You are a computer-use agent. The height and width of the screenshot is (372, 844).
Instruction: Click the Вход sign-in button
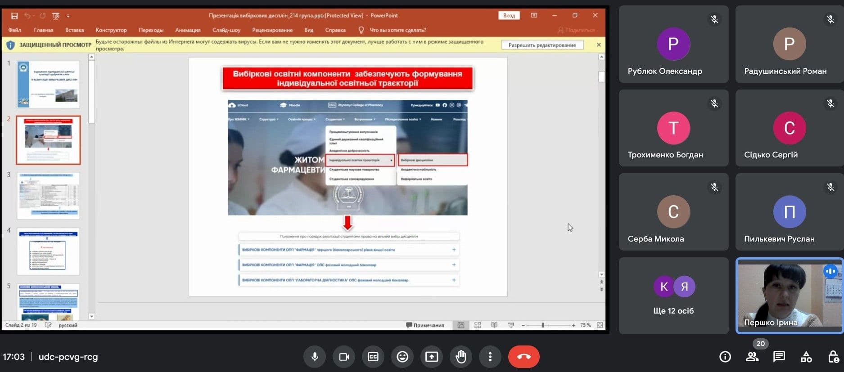point(509,15)
